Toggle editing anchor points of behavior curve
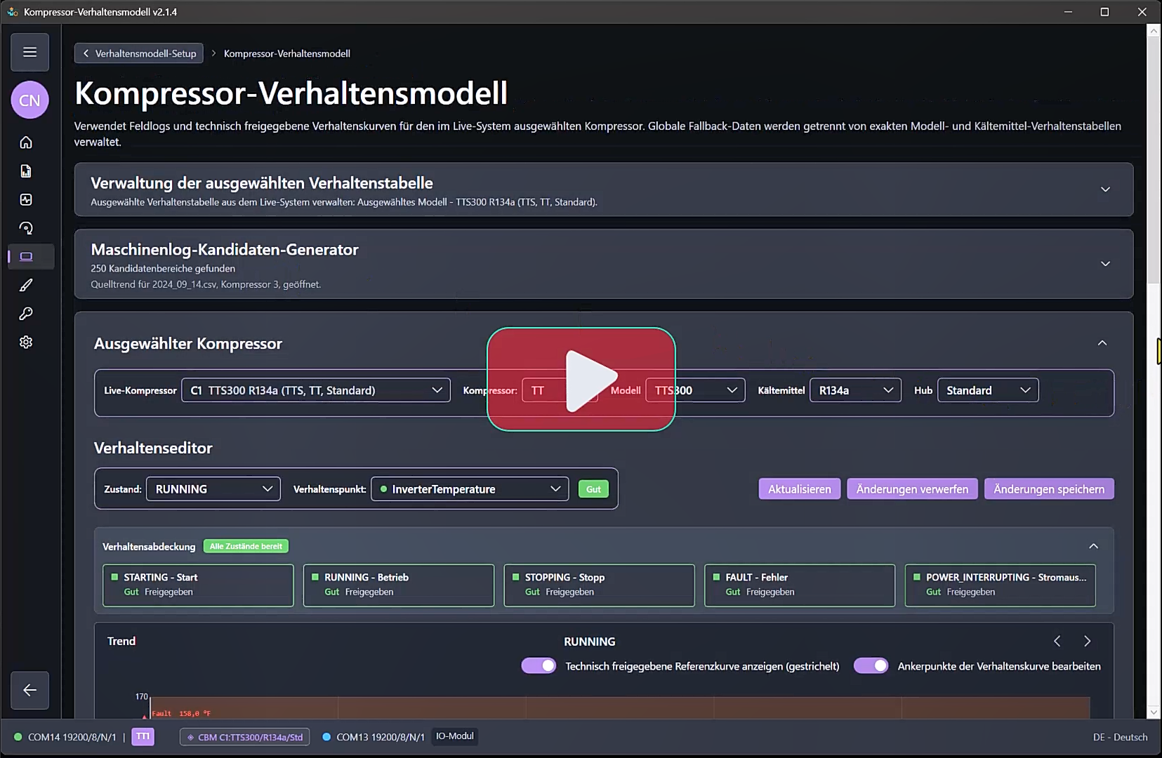 pyautogui.click(x=871, y=666)
